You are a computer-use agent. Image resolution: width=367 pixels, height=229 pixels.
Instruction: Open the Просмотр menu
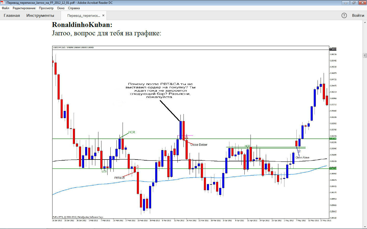46,8
